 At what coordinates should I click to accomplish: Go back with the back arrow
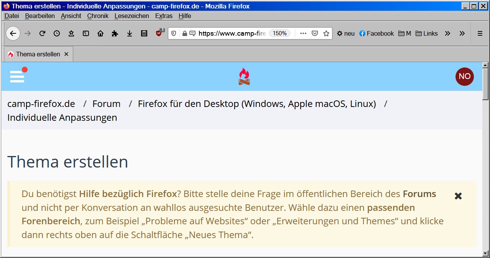pos(13,33)
